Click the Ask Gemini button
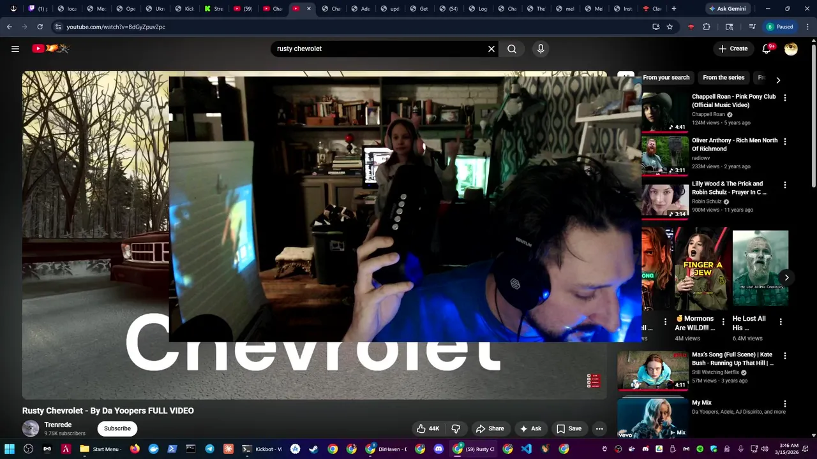 tap(726, 8)
